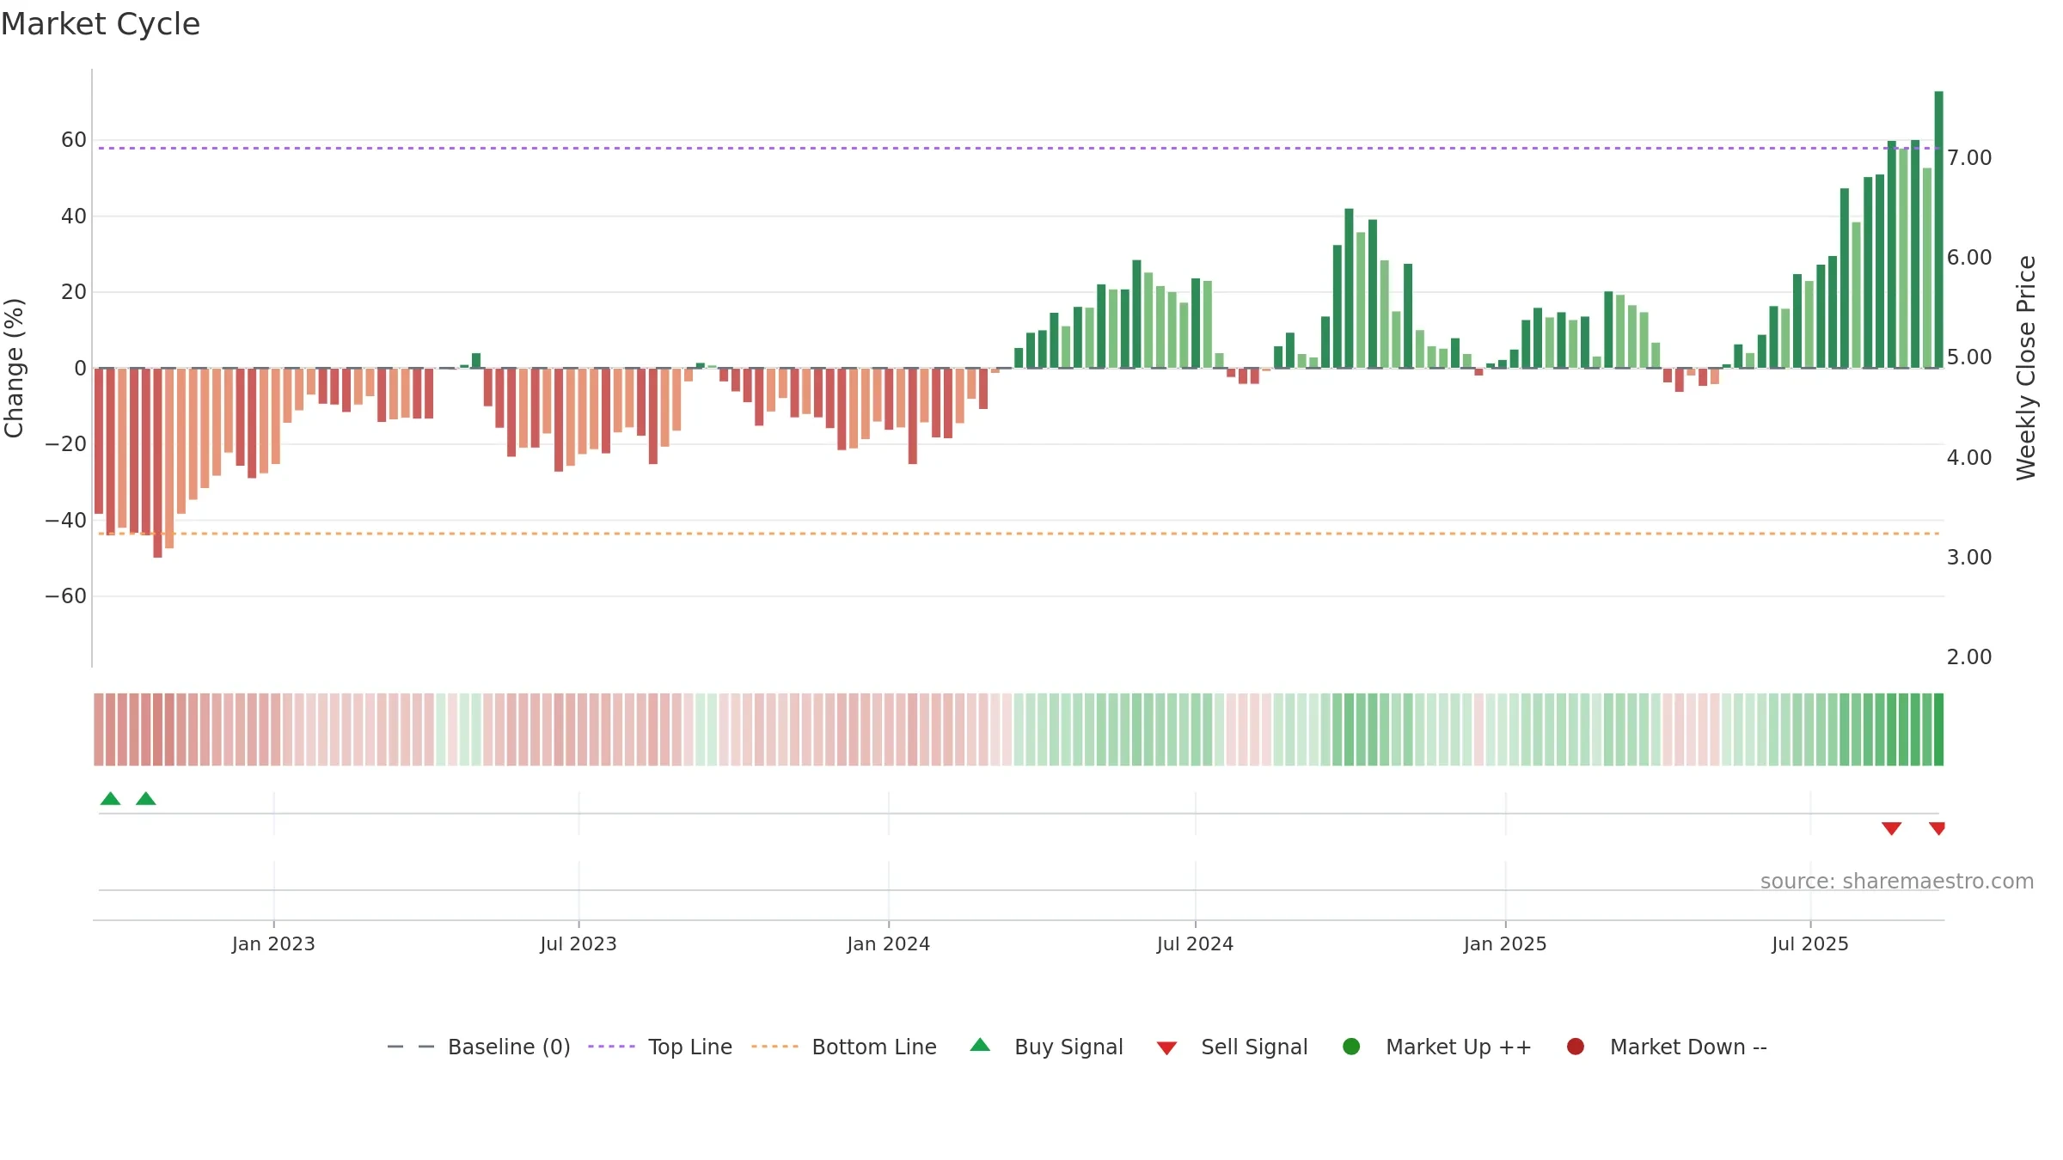Viewport: 2063px width, 1160px height.
Task: Click the tallest green bar at the far right
Action: [1938, 229]
